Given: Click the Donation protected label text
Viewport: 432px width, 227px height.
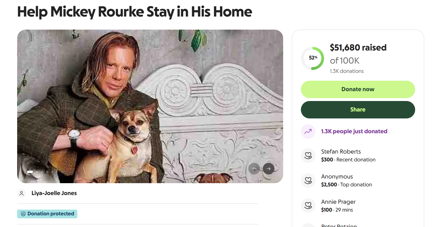Looking at the screenshot, I should (x=51, y=214).
